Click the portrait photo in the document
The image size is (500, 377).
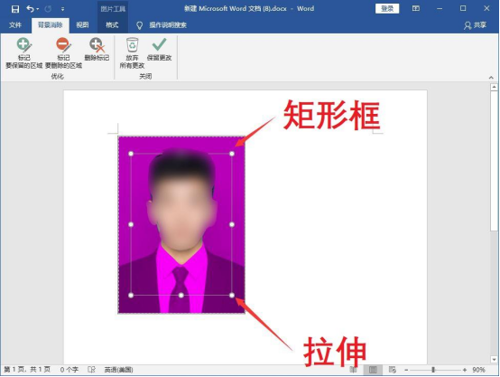coord(181,224)
